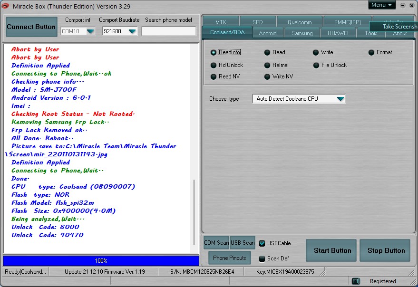Viewport: 418px width, 287px height.
Task: Open the Menu dropdown in title bar
Action: click(x=381, y=5)
